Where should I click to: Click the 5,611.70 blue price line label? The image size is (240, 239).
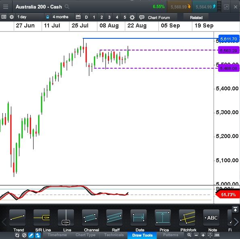pyautogui.click(x=229, y=39)
